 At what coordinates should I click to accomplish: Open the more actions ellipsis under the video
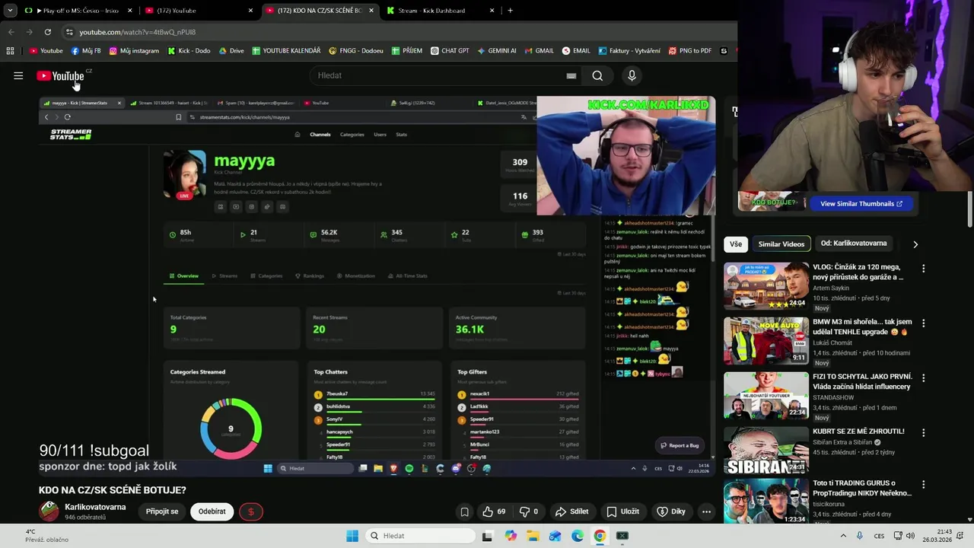[x=706, y=511]
